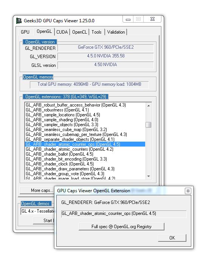Minimize the GPU Caps Viewer window

point(128,19)
